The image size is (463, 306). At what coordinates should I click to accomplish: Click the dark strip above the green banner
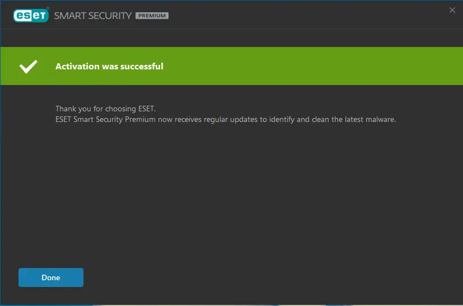(x=232, y=38)
